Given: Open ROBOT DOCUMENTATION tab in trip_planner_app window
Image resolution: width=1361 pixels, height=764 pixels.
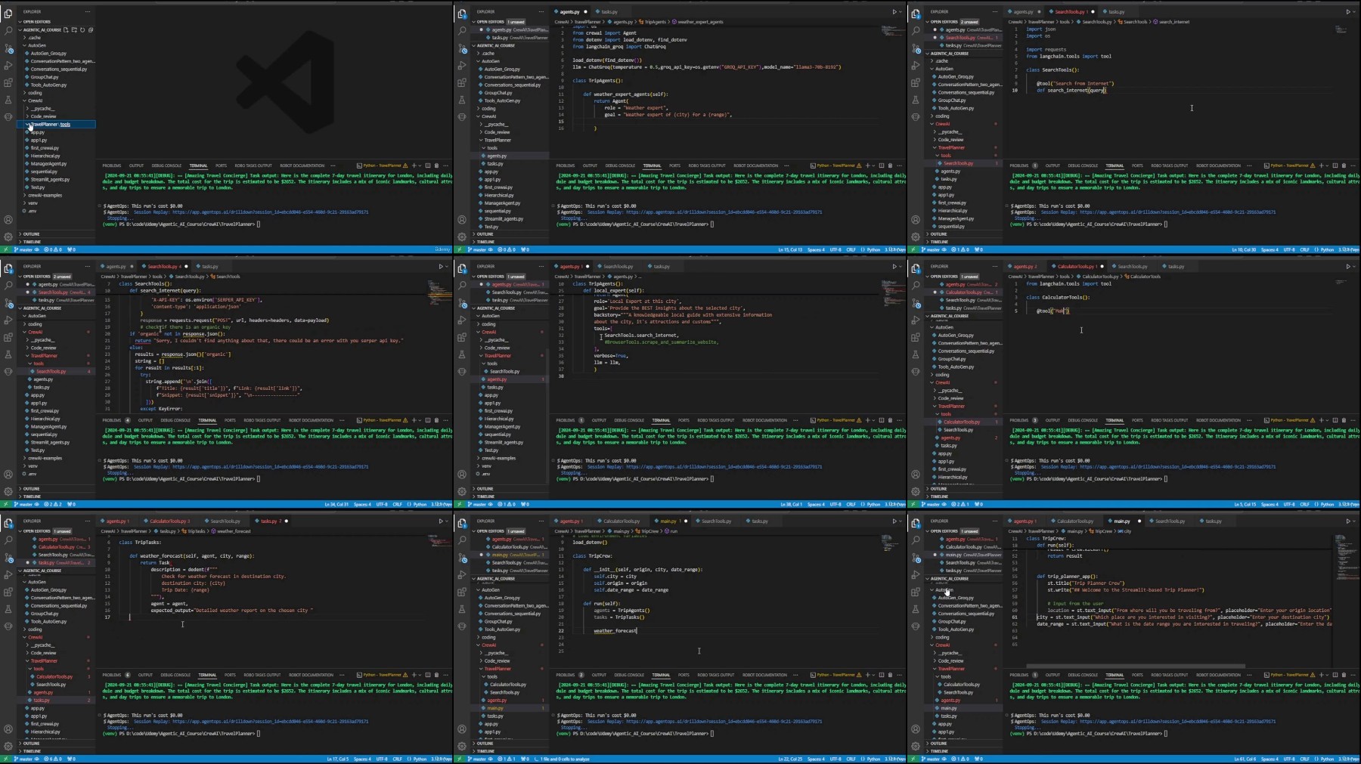Looking at the screenshot, I should [1219, 675].
